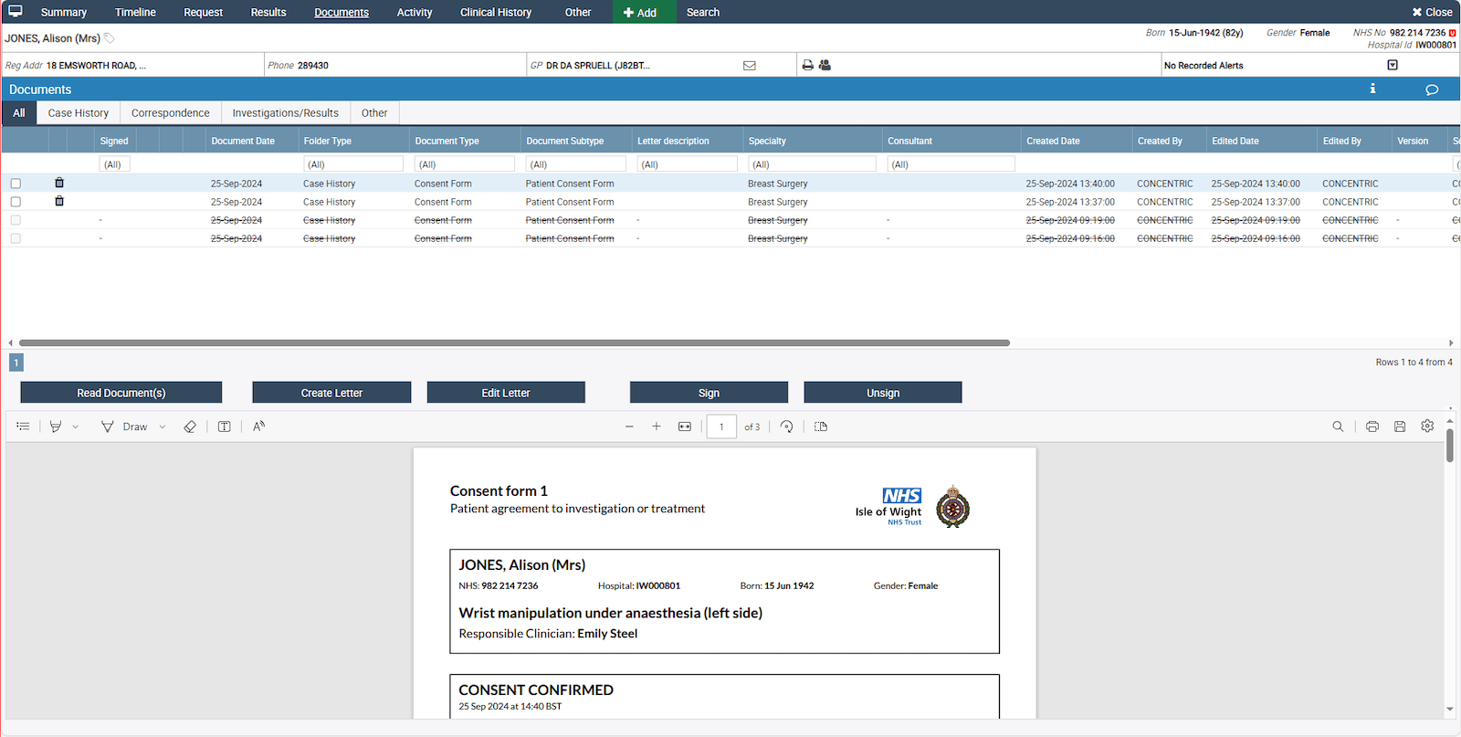Screen dimensions: 1461x737
Task: Open the Activity menu
Action: pos(415,12)
